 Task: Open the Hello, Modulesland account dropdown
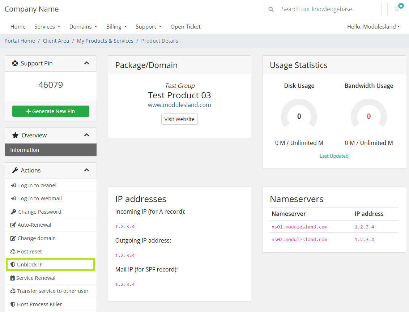coord(374,27)
